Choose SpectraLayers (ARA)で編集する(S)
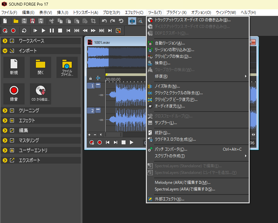 (x=198, y=189)
